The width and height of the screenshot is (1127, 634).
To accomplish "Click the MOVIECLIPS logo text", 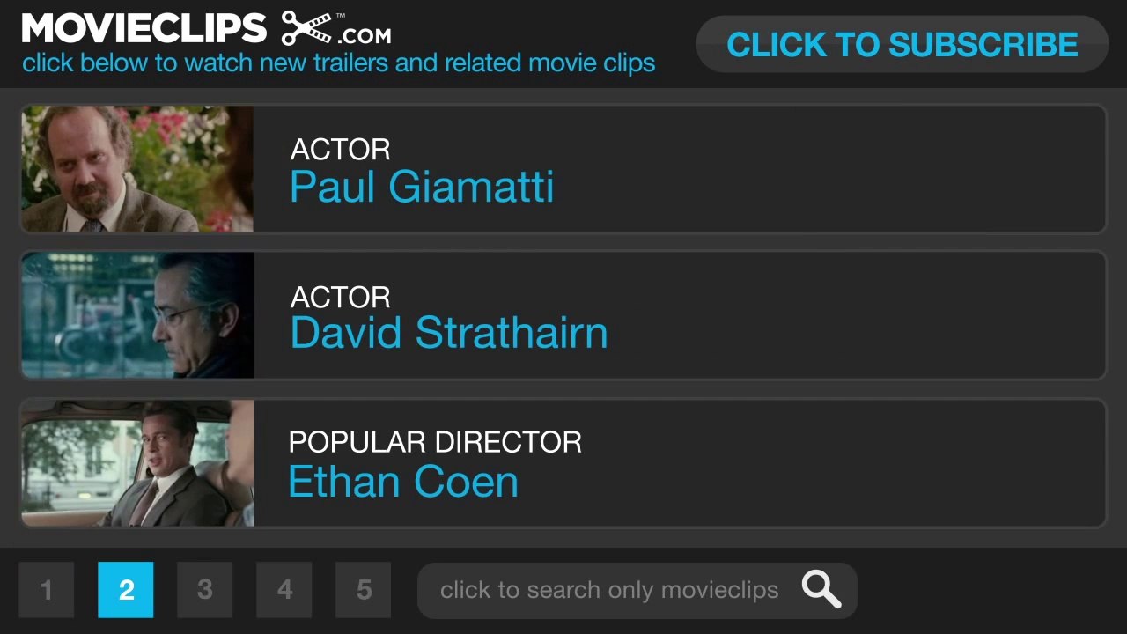I will (144, 28).
